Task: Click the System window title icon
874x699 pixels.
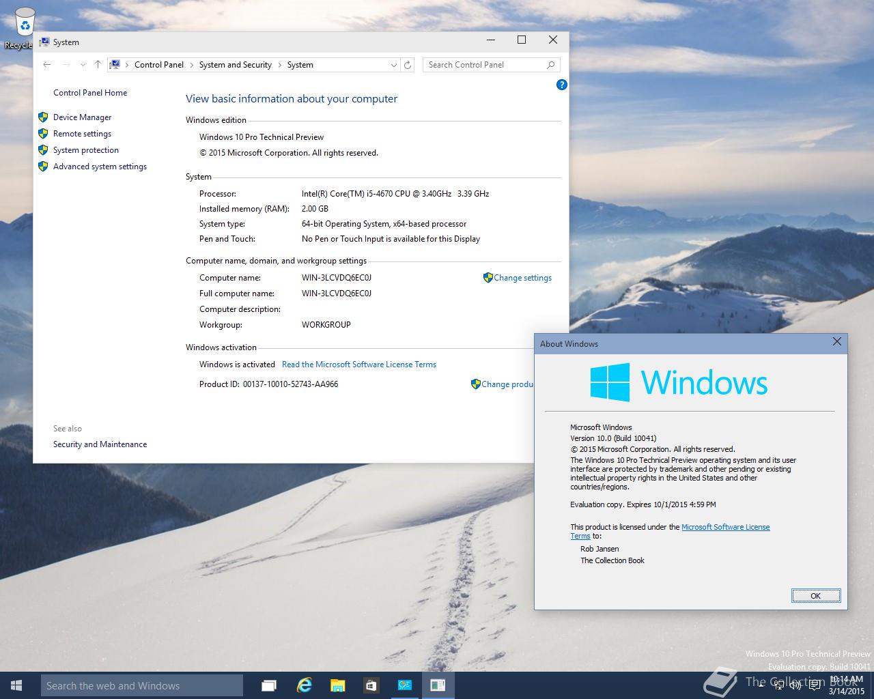Action: (44, 42)
